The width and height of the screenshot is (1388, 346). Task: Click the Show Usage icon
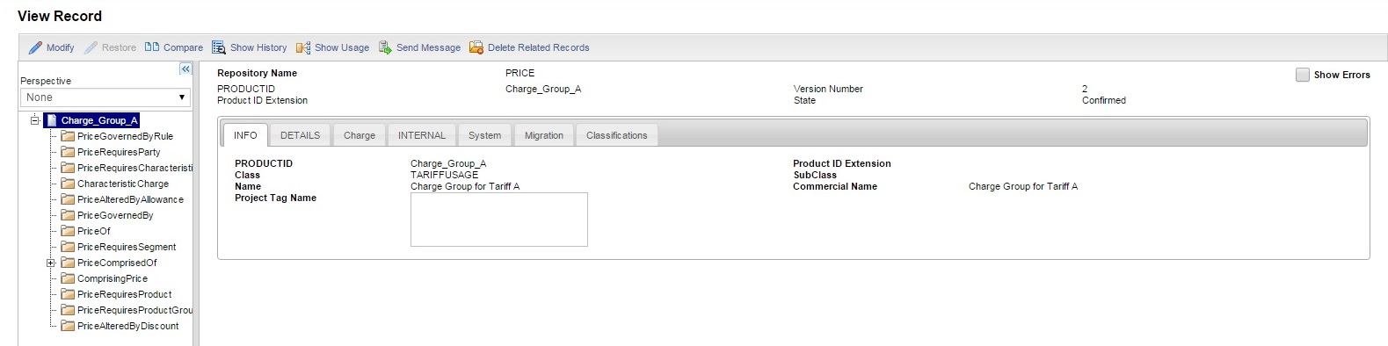[x=303, y=47]
